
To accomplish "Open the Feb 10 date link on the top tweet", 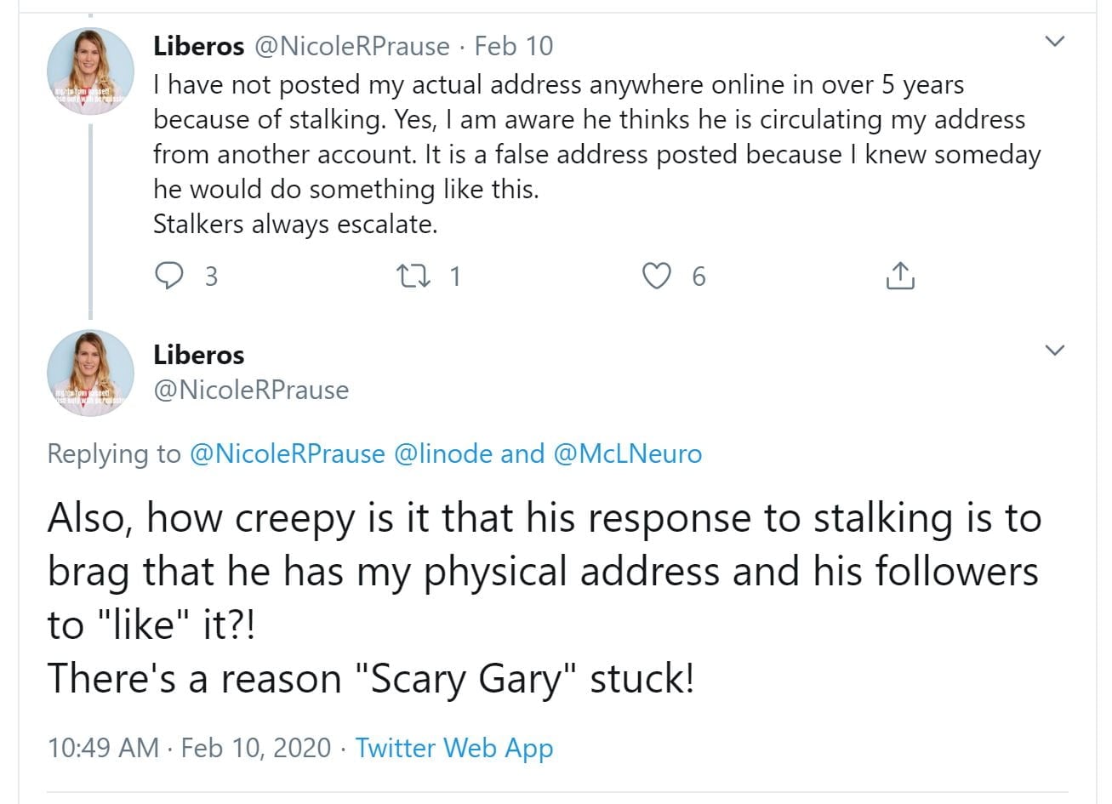I will coord(514,46).
